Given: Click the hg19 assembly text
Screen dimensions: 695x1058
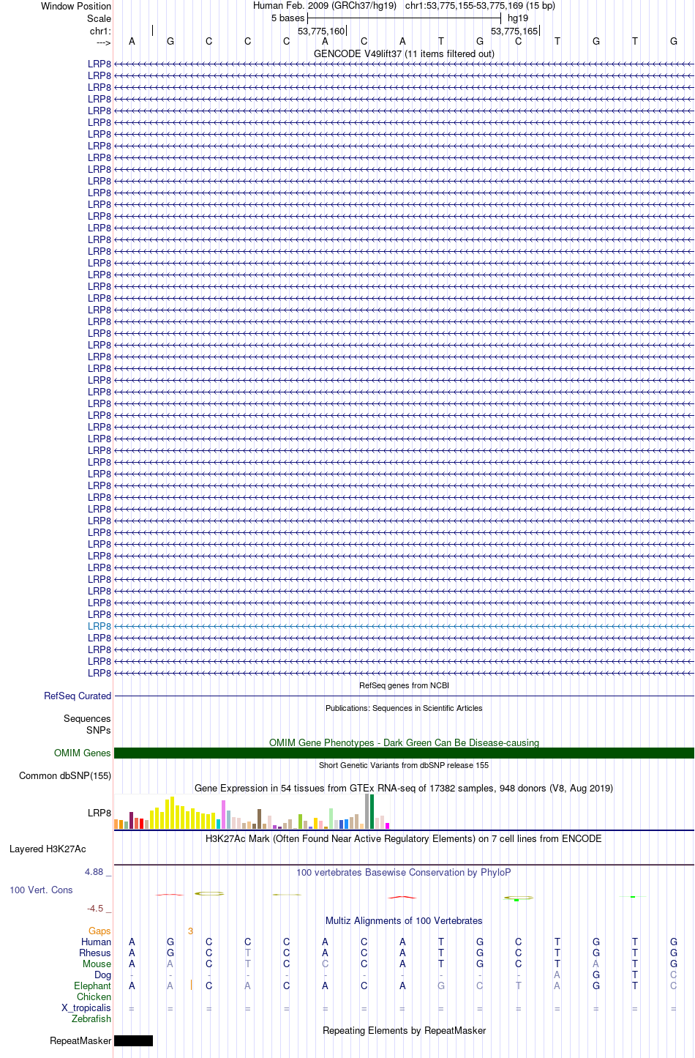Looking at the screenshot, I should point(518,18).
